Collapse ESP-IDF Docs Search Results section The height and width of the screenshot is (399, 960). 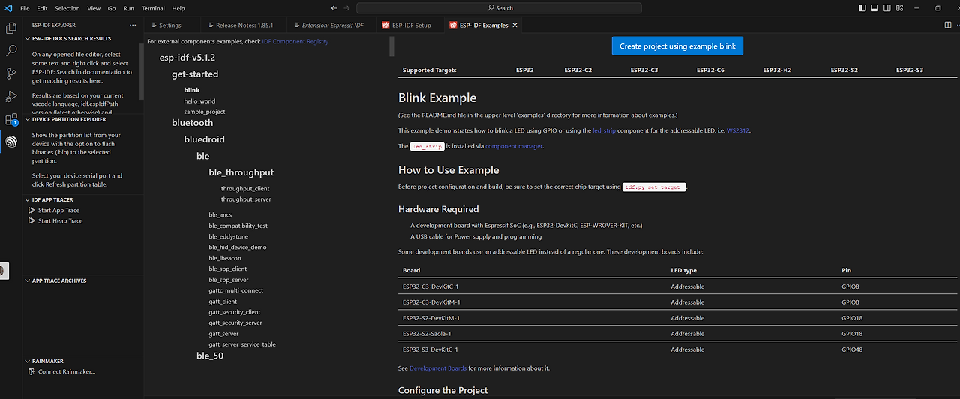coord(27,38)
